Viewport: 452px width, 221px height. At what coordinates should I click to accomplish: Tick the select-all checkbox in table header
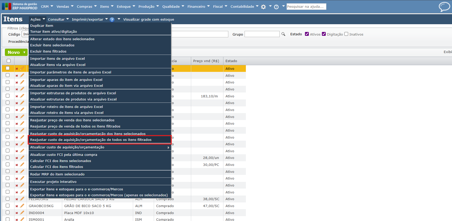[9, 61]
